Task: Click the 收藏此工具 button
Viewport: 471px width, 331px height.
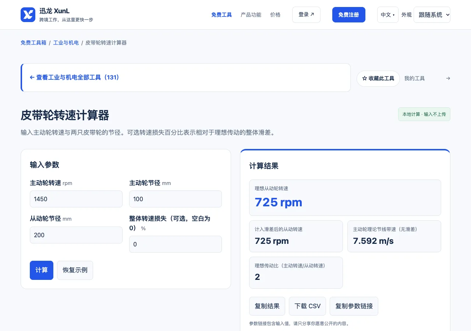Action: [378, 79]
